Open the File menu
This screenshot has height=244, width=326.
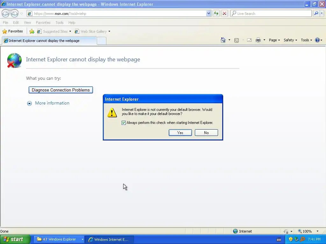coord(5,23)
